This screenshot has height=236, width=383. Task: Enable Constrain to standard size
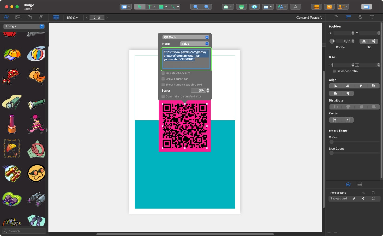point(163,96)
